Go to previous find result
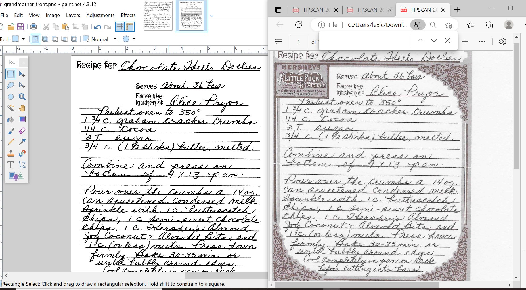The image size is (526, 290). [420, 41]
